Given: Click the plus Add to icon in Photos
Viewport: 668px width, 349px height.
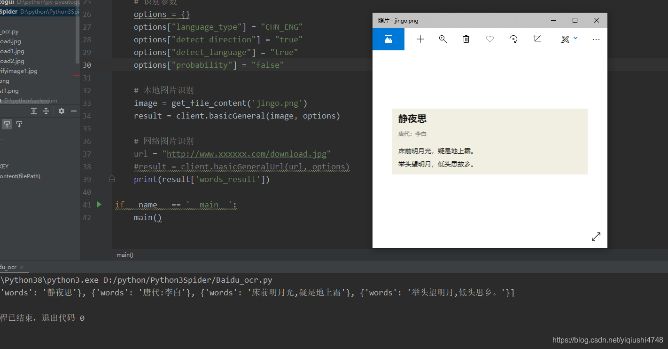Looking at the screenshot, I should pos(420,39).
